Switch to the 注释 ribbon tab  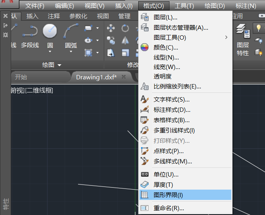[x=54, y=16]
